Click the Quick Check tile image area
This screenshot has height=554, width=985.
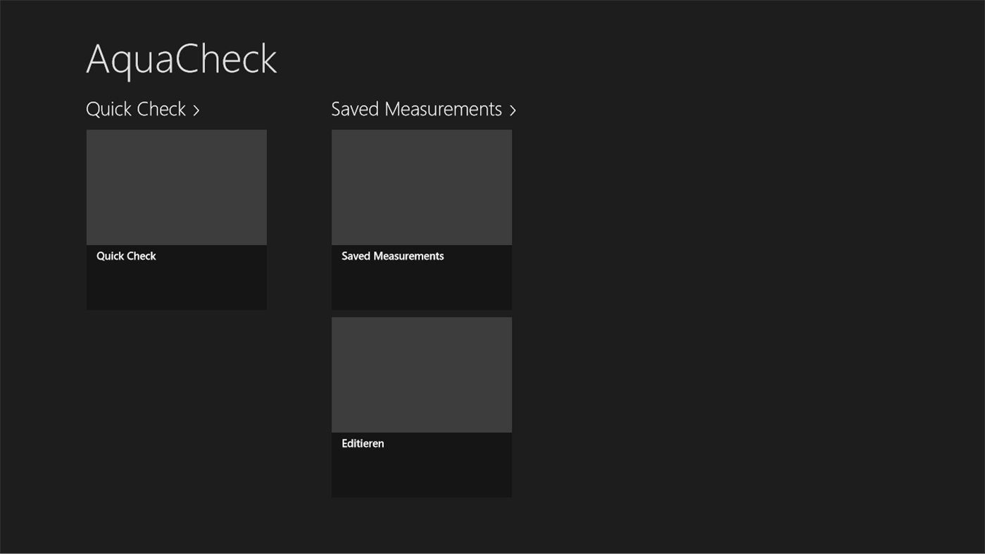point(176,187)
